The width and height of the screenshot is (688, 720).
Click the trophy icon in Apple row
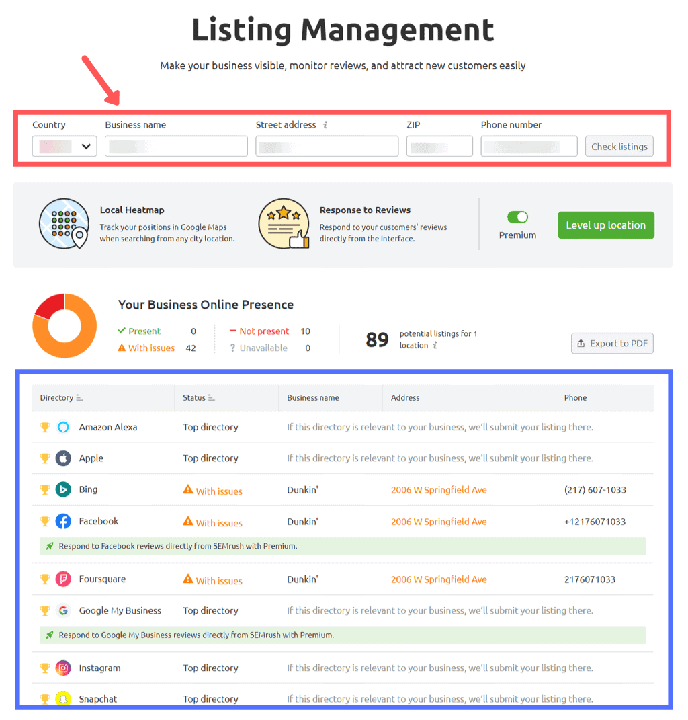pos(45,458)
